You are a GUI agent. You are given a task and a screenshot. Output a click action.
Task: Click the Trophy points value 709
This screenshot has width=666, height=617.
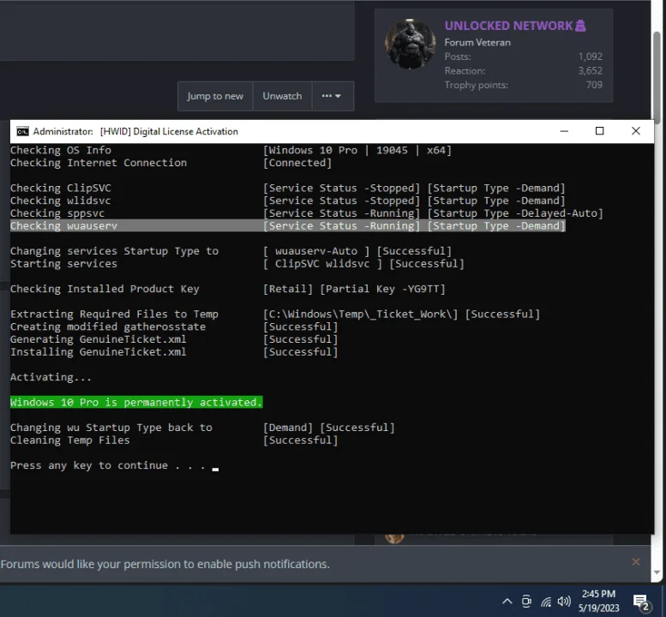click(x=594, y=85)
